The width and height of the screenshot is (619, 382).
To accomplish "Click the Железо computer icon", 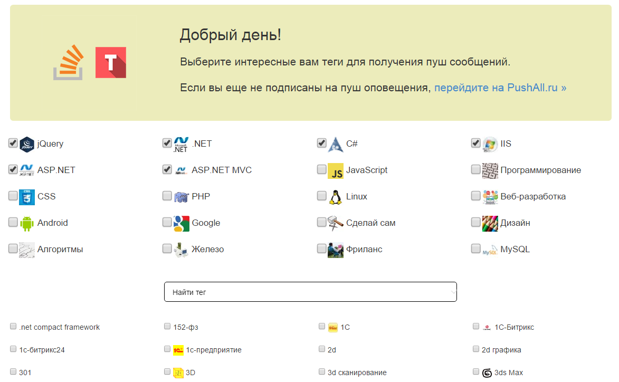I will pyautogui.click(x=181, y=250).
